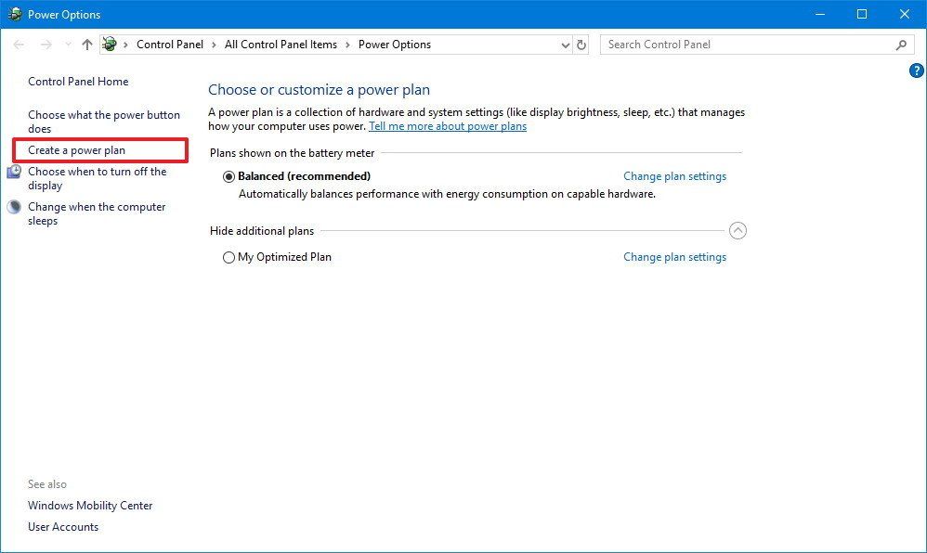Click the icon beside Change when computer sleeps
The image size is (927, 553).
point(14,206)
